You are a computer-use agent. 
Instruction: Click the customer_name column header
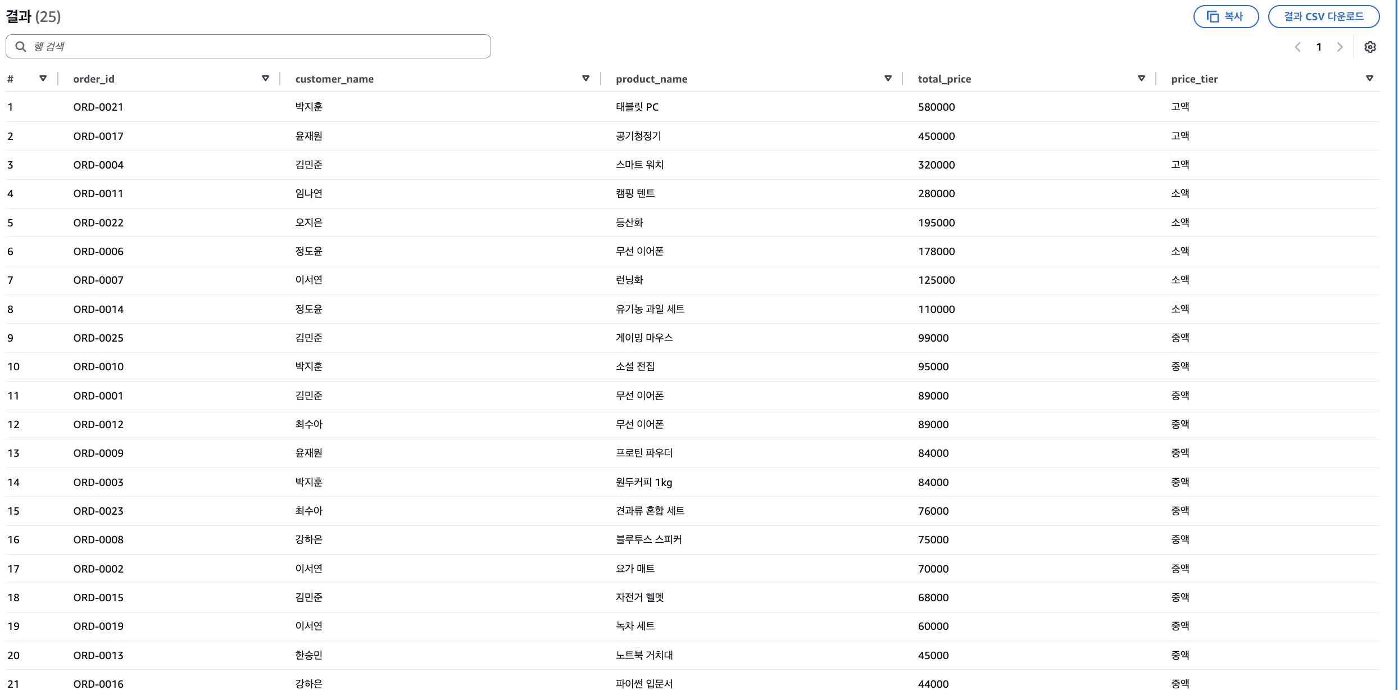click(334, 79)
